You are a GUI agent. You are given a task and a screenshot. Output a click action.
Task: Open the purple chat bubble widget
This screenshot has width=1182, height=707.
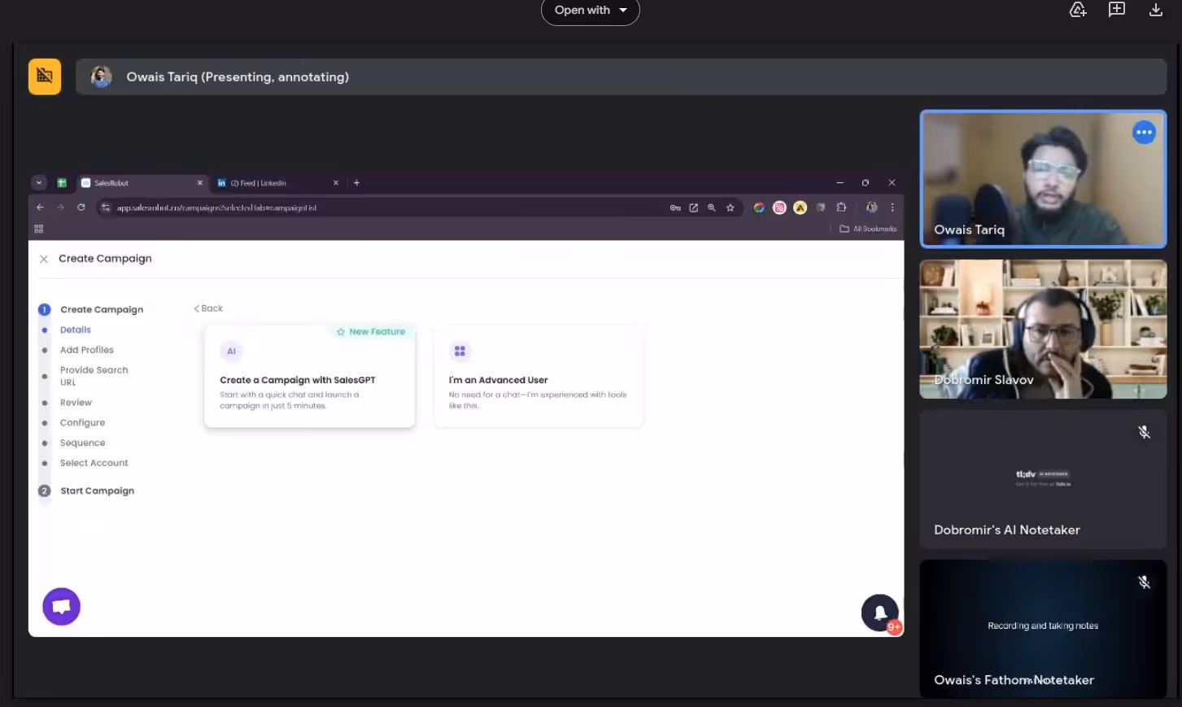(x=61, y=606)
